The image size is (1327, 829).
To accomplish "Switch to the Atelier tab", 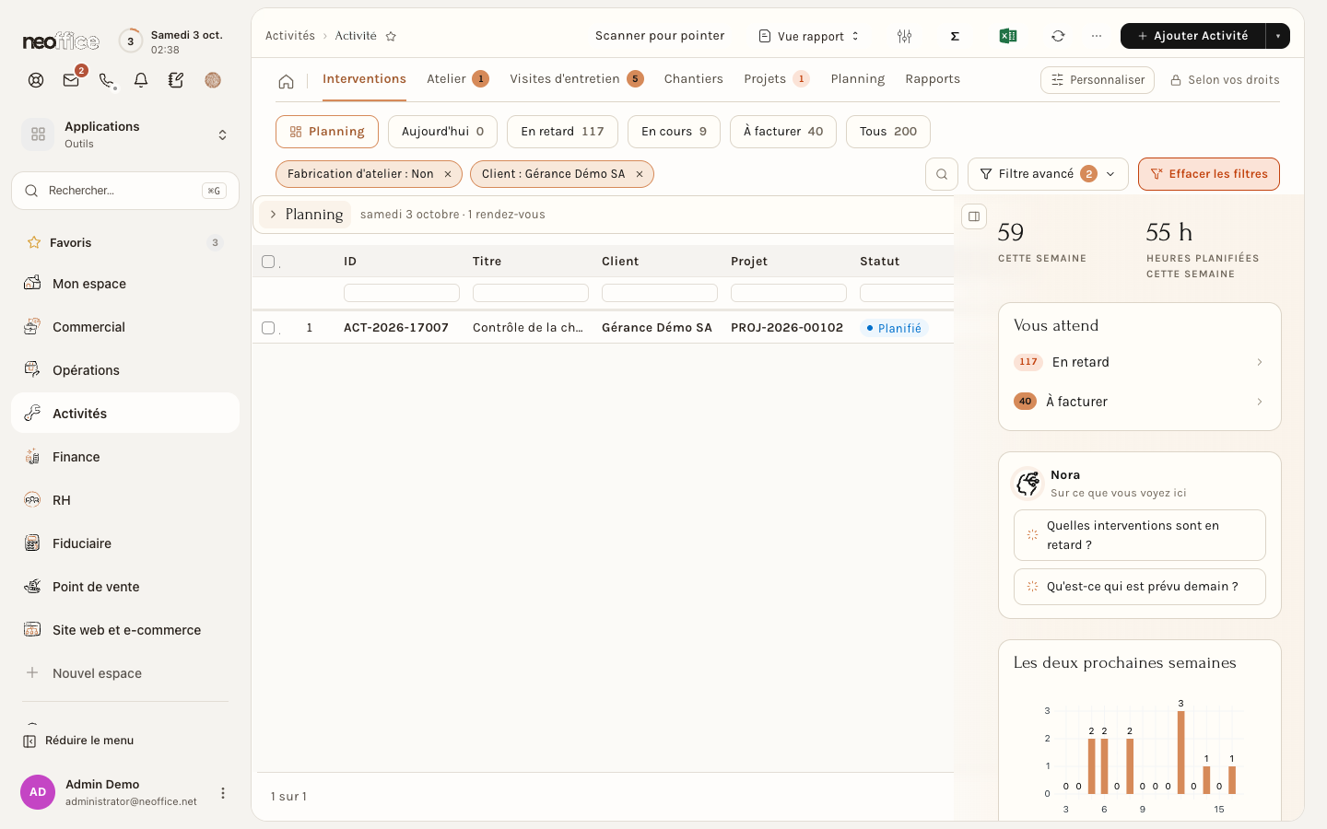I will (x=457, y=79).
